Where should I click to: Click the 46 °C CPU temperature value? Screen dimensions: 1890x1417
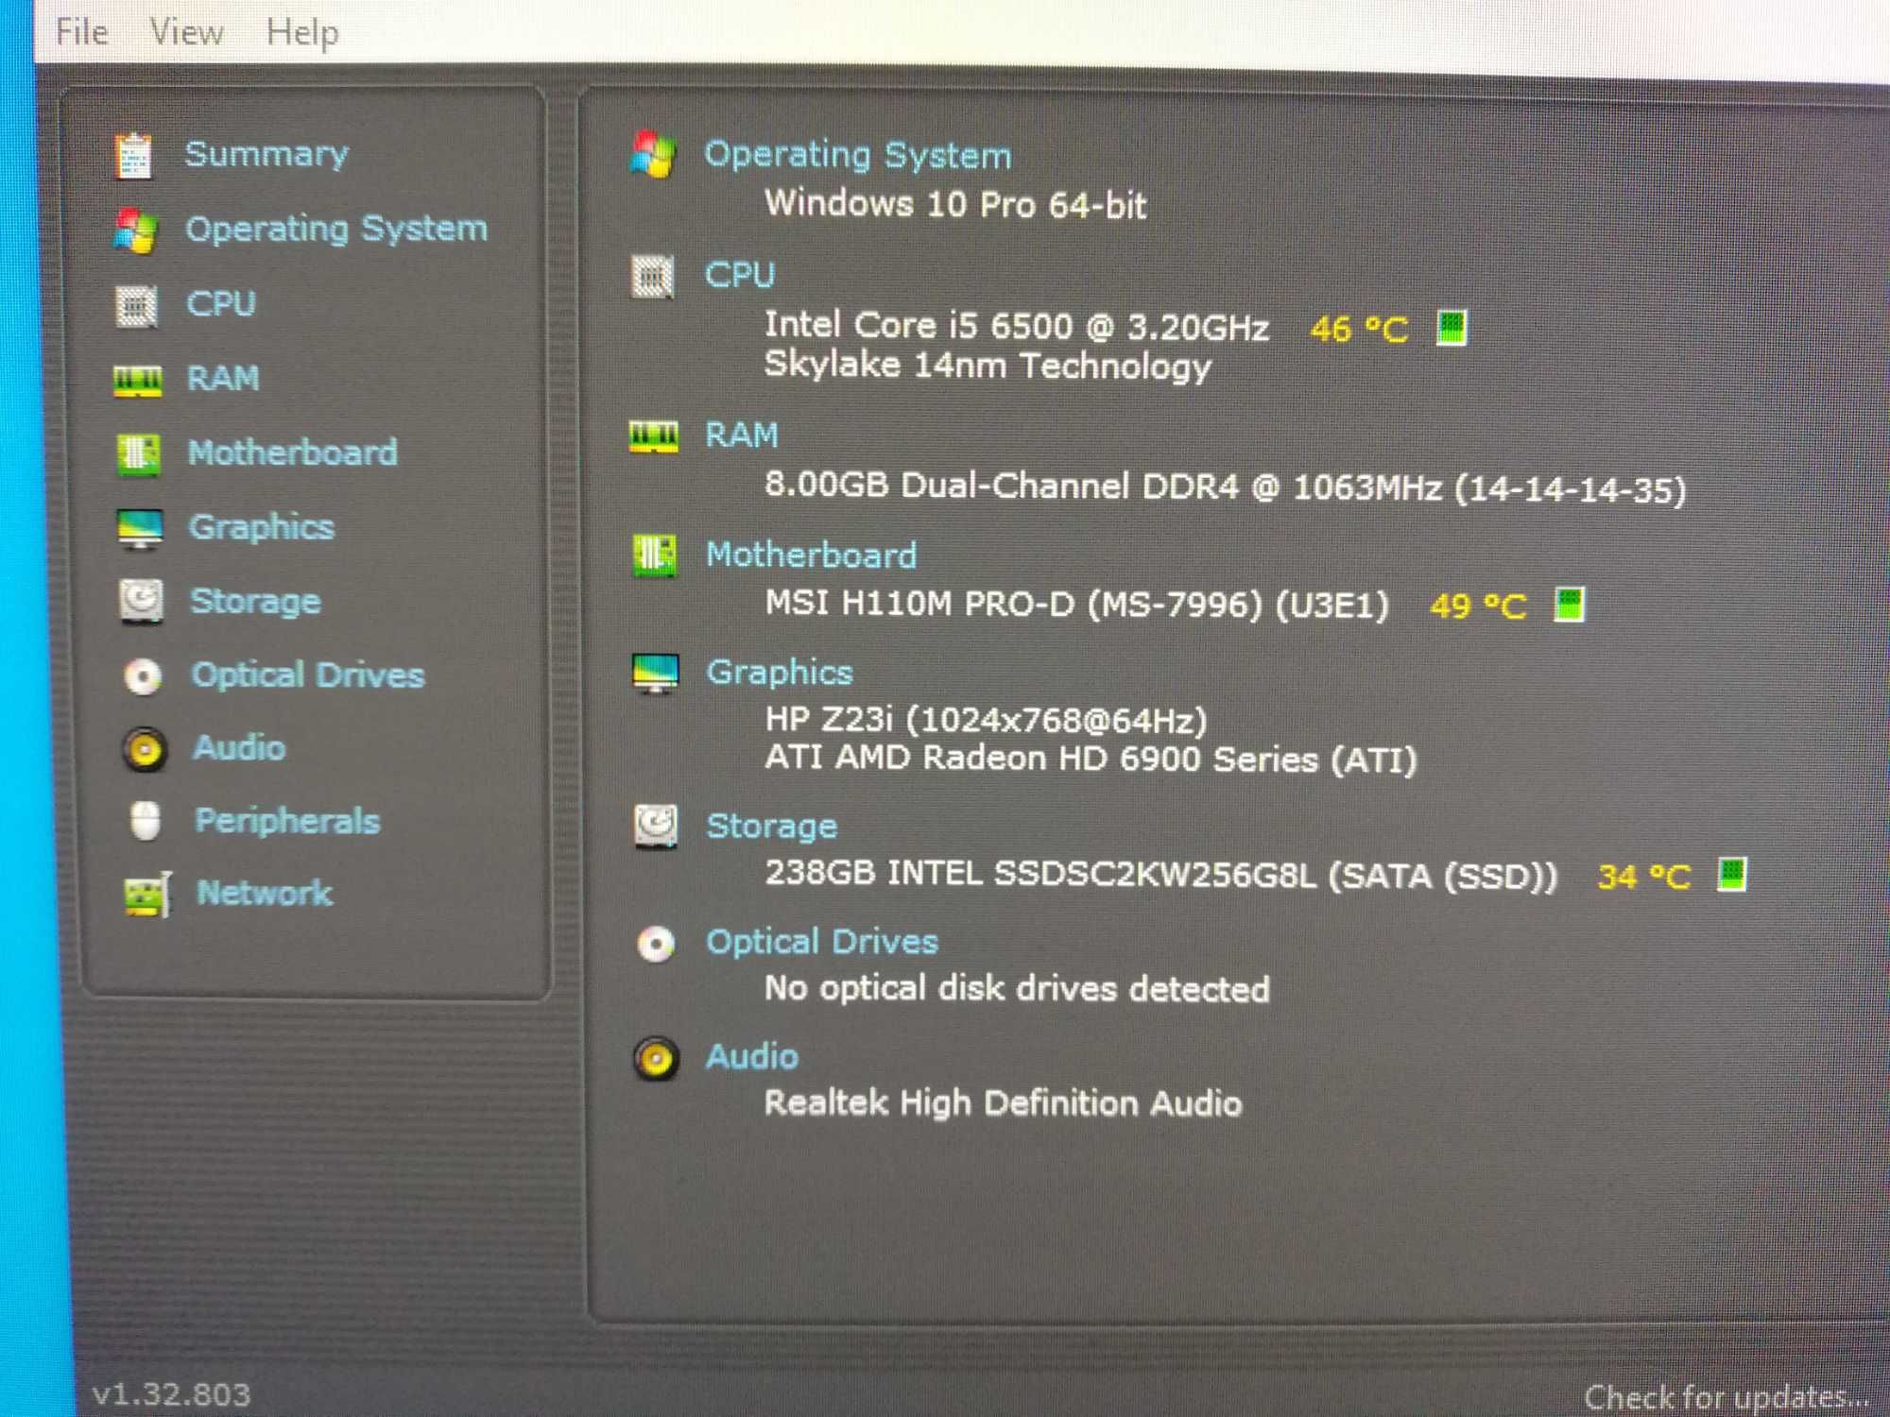1359,330
